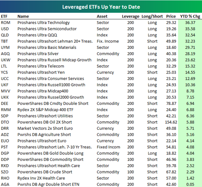Click the TBT ticker cell

(4, 41)
